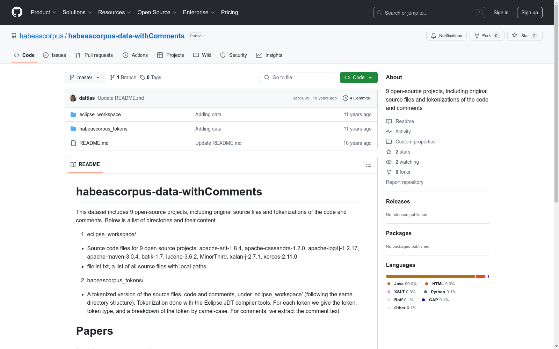
Task: Click the shield icon on Security tab
Action: pos(223,55)
